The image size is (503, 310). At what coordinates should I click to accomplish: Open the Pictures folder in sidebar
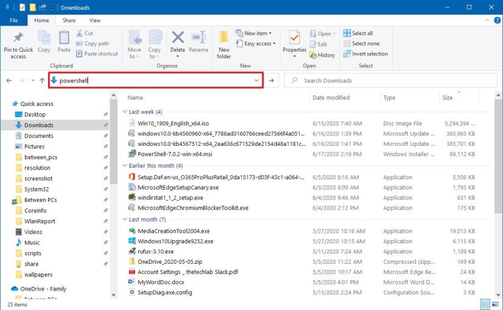pos(34,146)
